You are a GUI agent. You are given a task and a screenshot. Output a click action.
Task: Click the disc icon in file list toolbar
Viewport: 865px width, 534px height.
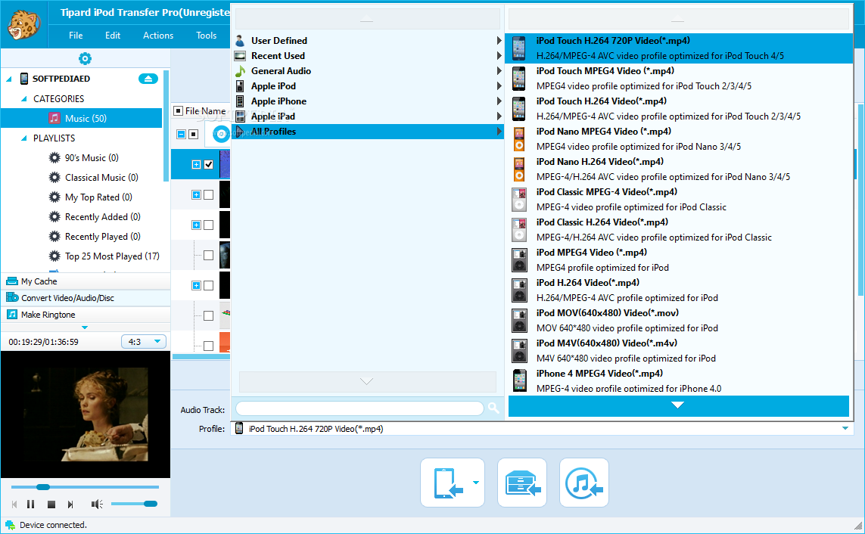coord(221,134)
